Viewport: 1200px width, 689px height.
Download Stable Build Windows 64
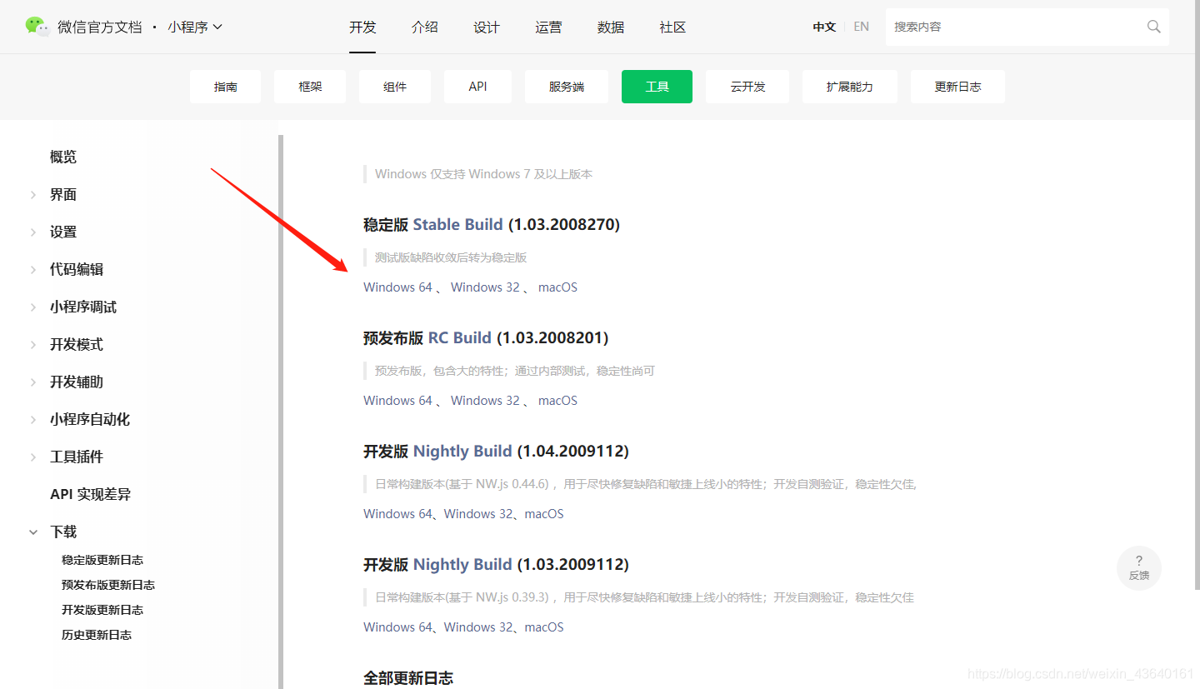398,287
